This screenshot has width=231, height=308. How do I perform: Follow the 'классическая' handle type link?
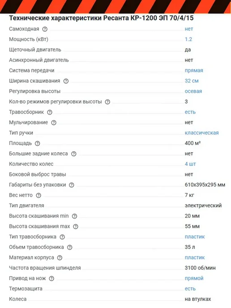[201, 133]
